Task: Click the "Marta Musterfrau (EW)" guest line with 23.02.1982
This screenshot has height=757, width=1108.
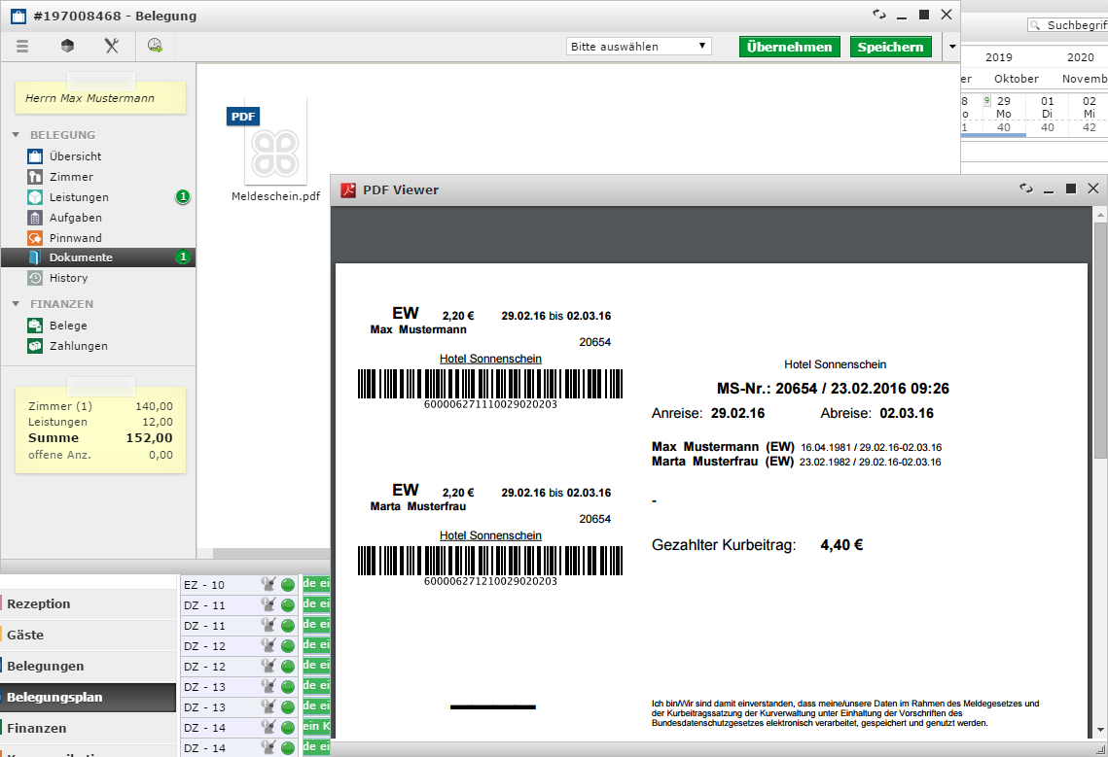Action: [x=797, y=462]
